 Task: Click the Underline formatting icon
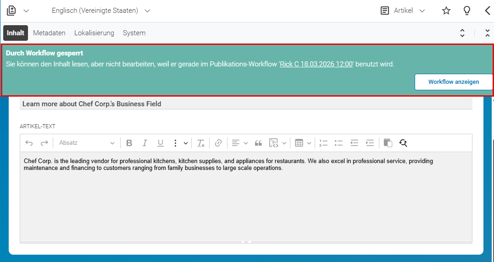(x=161, y=143)
